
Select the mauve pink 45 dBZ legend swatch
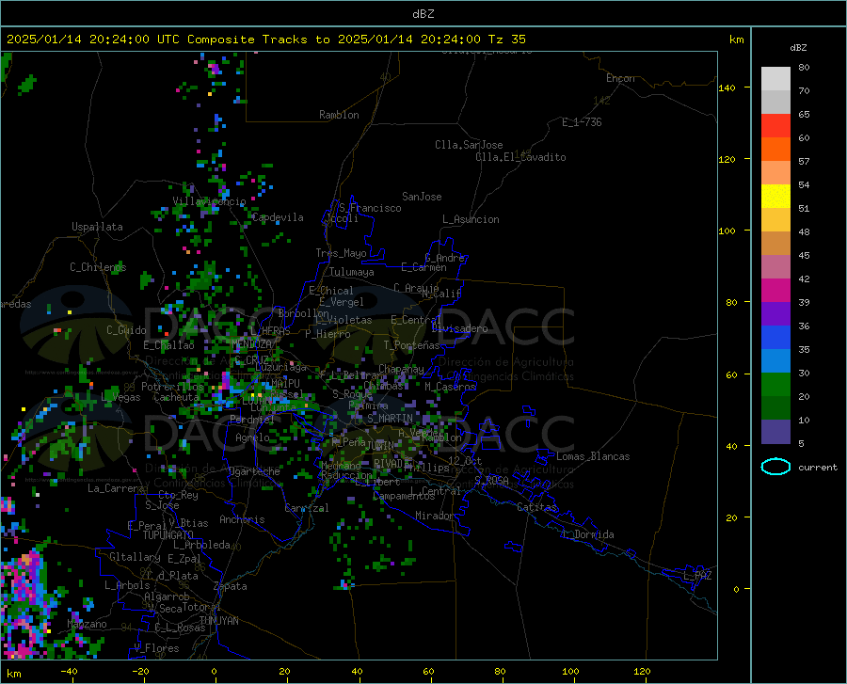pyautogui.click(x=775, y=266)
